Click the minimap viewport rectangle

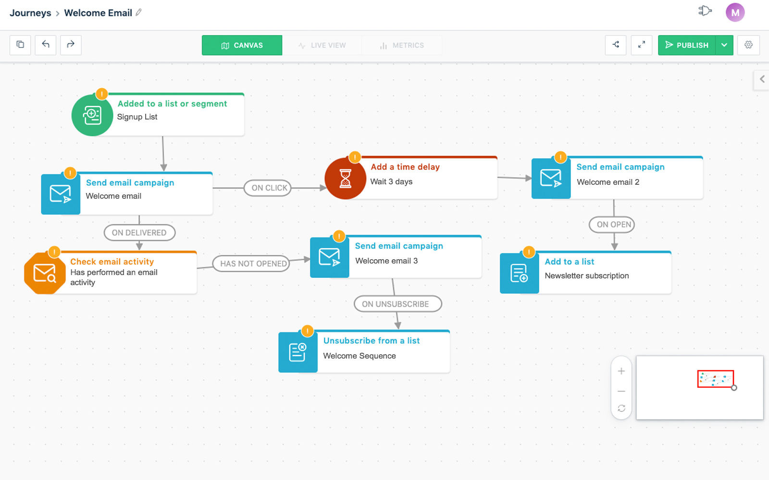click(x=716, y=379)
